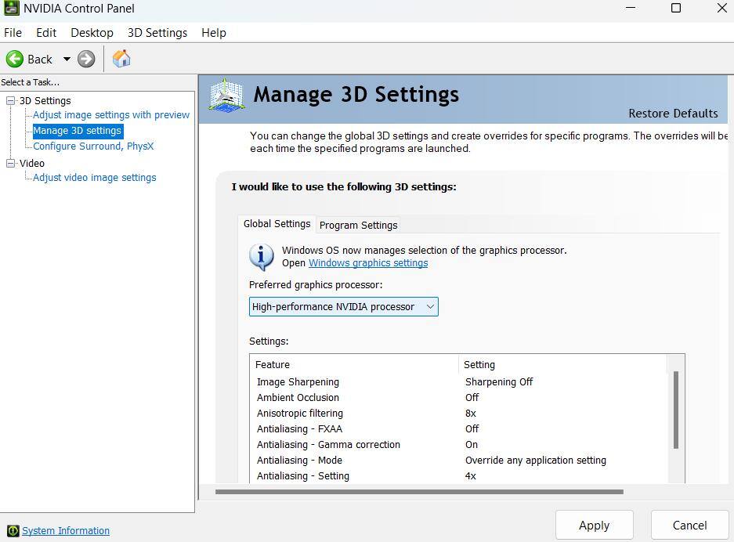Viewport: 734px width, 542px height.
Task: Select Configure Surround, PhysX in the sidebar
Action: [93, 146]
